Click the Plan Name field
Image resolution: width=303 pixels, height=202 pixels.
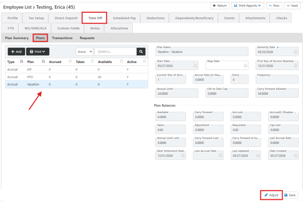click(202, 51)
